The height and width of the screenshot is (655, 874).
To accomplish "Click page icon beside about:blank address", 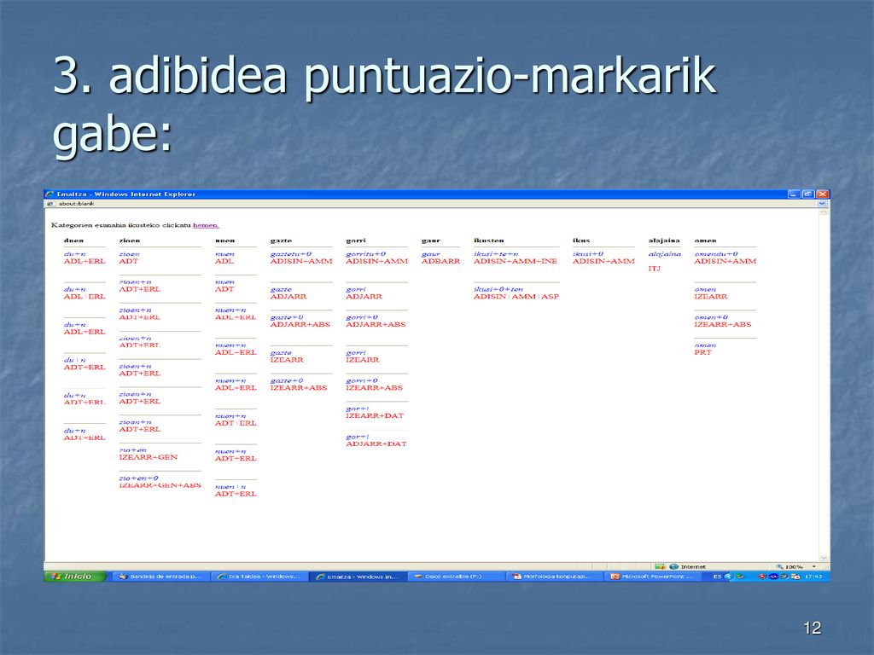I will coord(50,204).
